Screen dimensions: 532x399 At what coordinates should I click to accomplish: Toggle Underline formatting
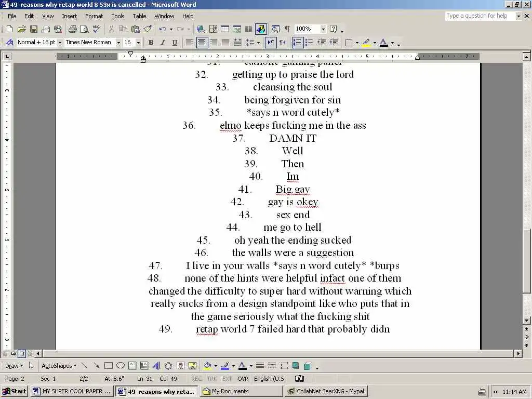[175, 43]
